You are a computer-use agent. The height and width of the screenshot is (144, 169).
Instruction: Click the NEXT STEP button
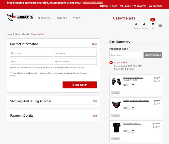pos(80,85)
